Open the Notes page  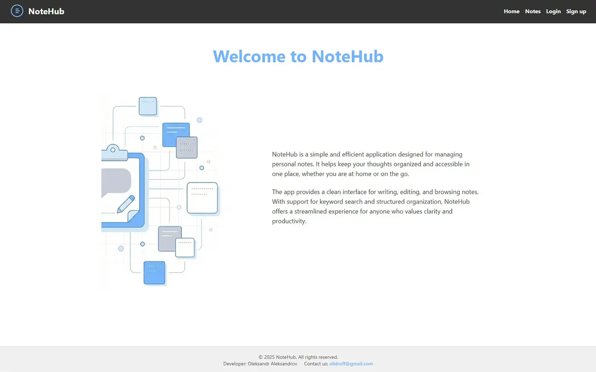533,11
